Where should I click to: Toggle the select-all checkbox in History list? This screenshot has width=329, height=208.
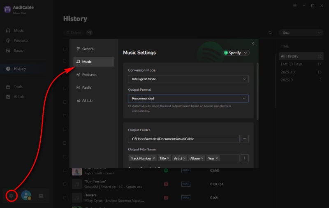point(65,49)
